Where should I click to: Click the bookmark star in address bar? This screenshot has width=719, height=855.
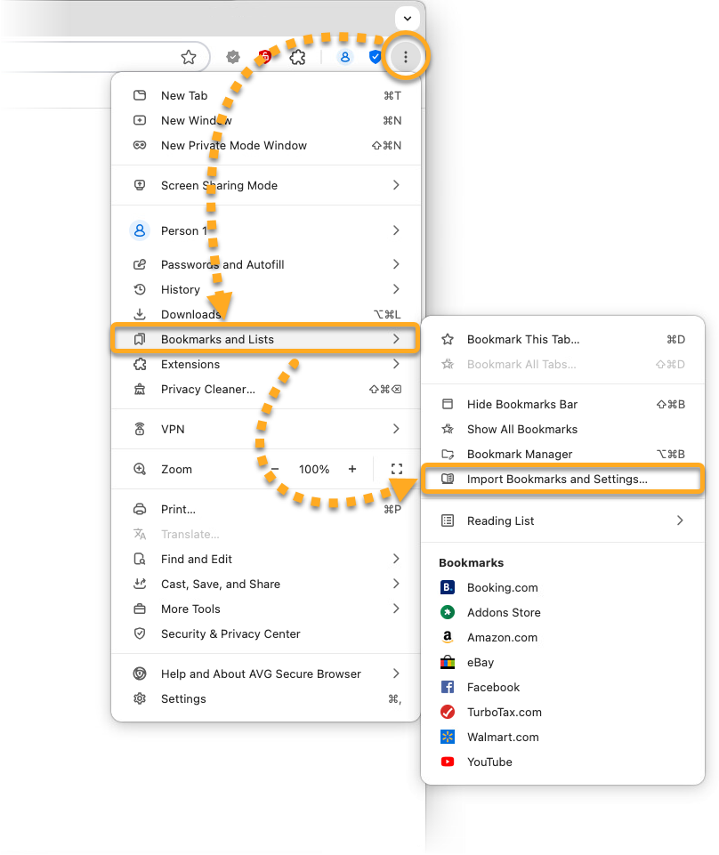point(189,57)
